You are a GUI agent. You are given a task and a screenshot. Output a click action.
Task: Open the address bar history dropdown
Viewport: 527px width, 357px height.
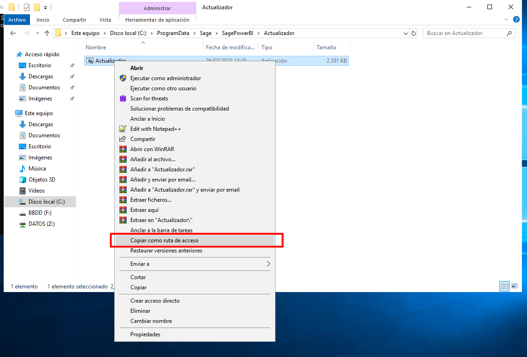[x=406, y=33]
